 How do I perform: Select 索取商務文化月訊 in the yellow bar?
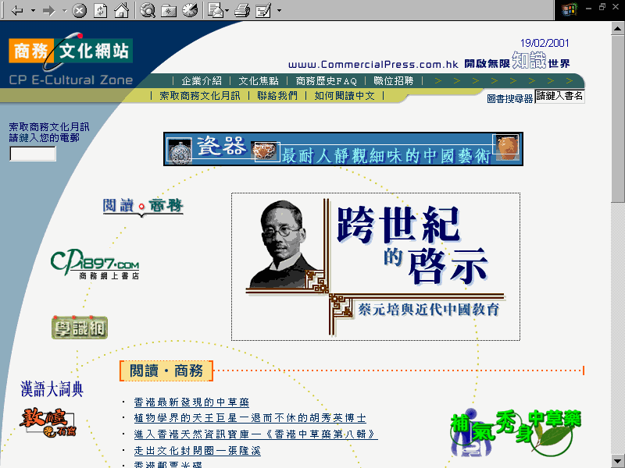tap(200, 95)
